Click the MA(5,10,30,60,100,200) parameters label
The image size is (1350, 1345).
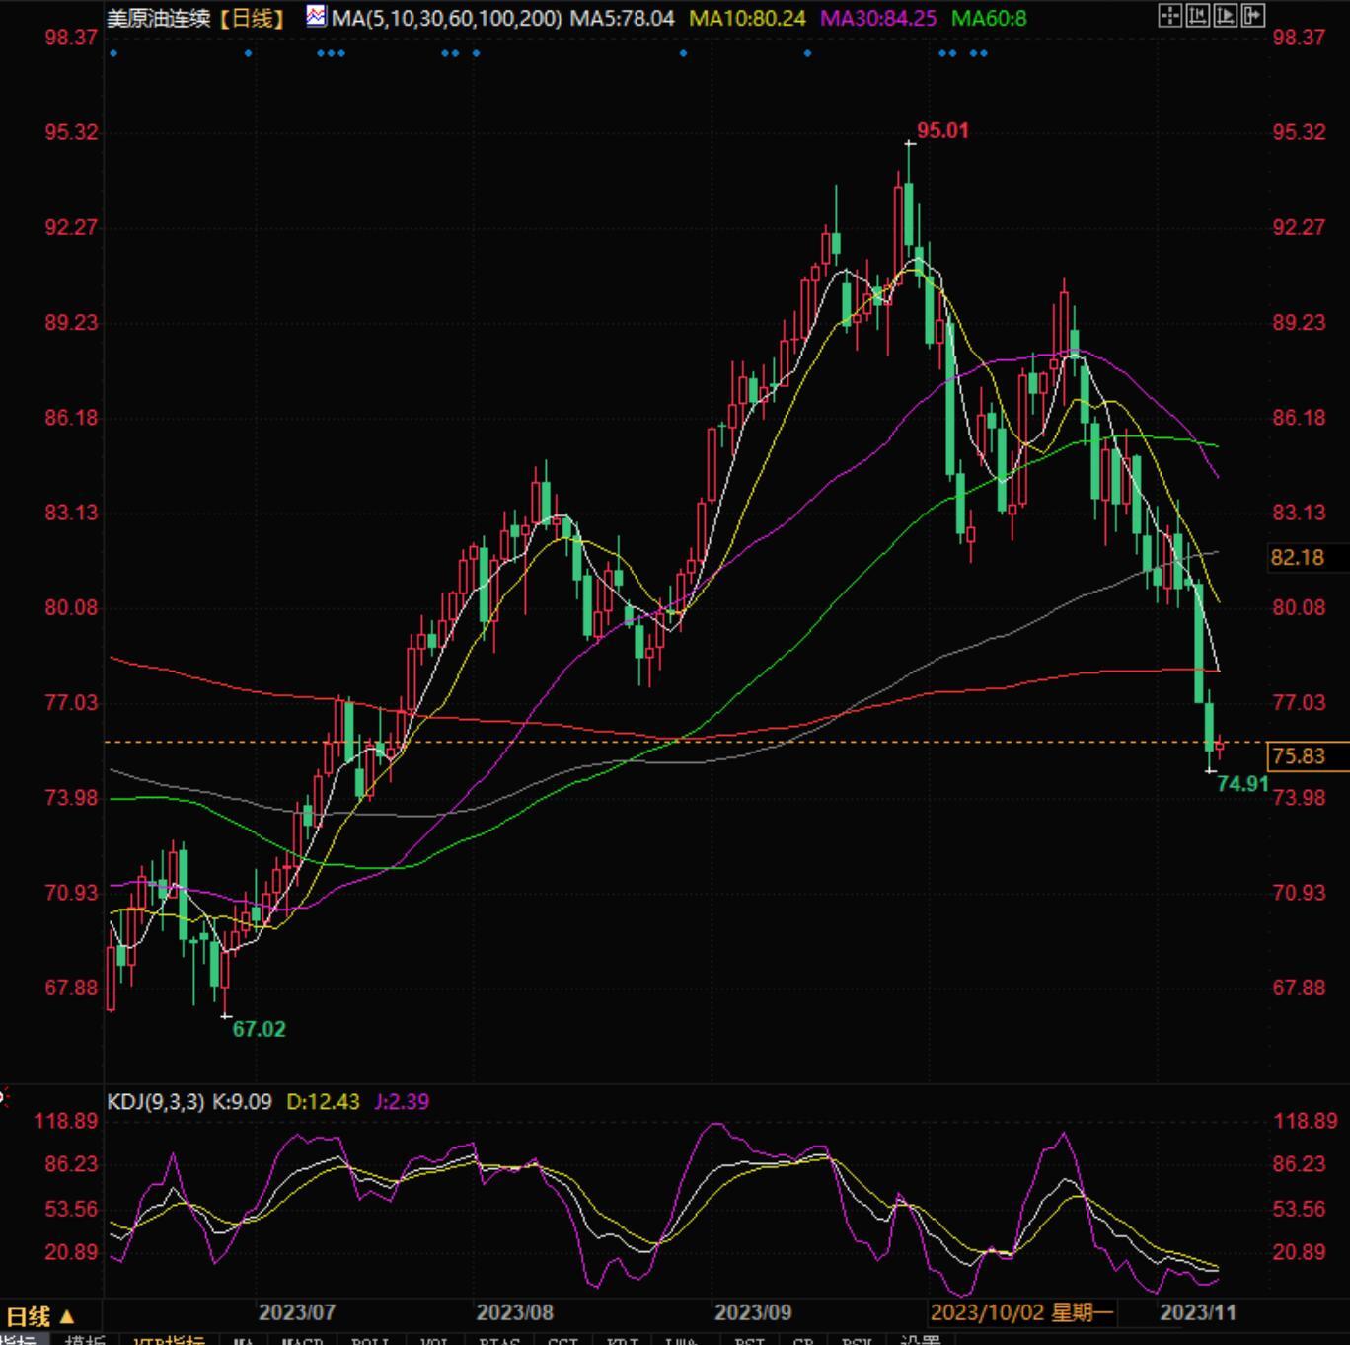tap(447, 18)
